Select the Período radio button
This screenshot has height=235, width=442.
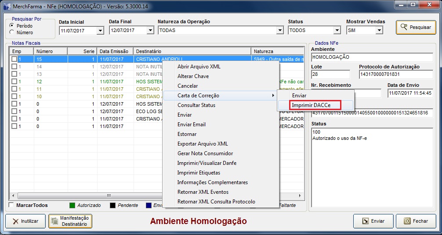coord(12,26)
